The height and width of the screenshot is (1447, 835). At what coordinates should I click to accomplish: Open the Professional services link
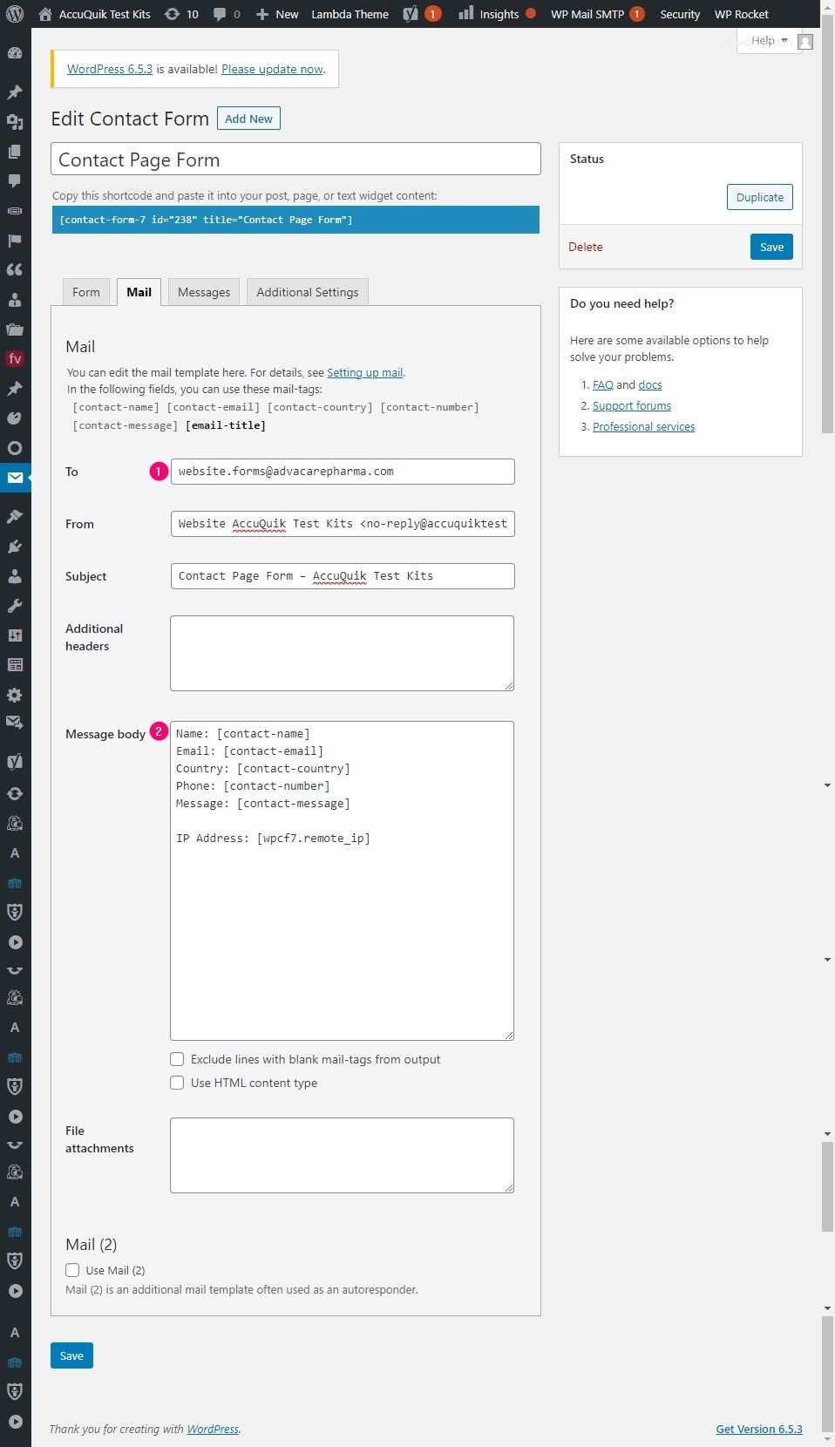point(643,426)
